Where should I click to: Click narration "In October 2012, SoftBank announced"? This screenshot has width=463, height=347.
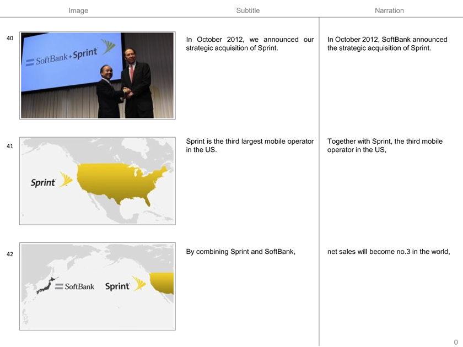tap(387, 40)
